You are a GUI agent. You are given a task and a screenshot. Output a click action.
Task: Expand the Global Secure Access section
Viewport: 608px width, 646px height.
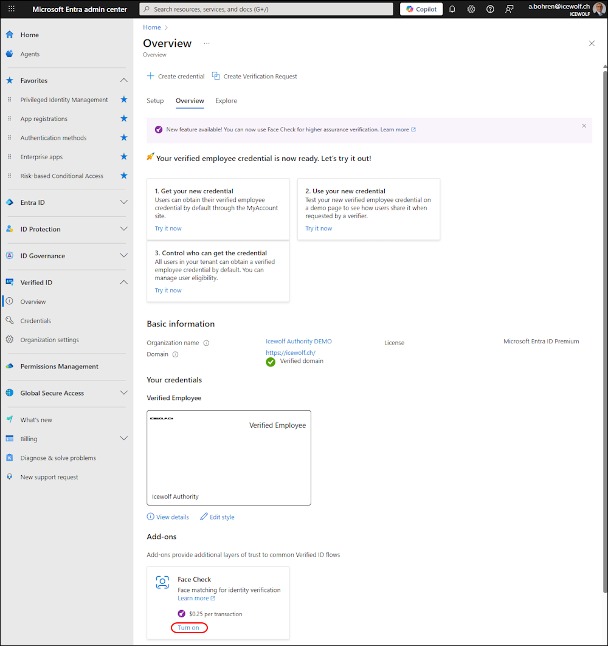(123, 393)
